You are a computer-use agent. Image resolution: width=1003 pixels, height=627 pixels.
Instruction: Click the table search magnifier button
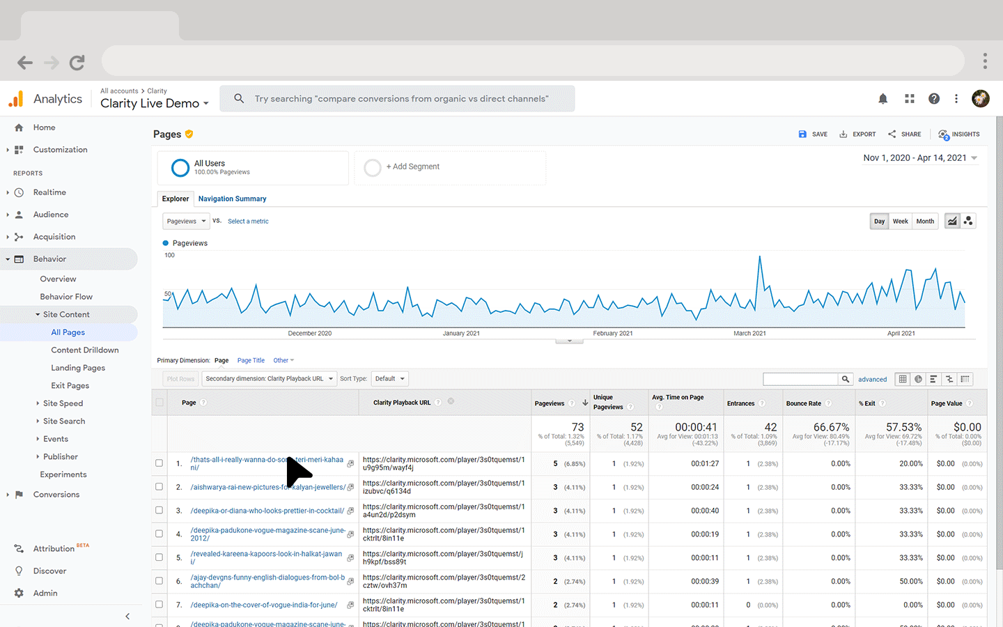click(846, 379)
